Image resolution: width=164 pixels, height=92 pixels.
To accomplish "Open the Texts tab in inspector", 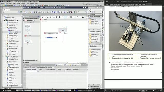I will pyautogui.click(x=33, y=67).
